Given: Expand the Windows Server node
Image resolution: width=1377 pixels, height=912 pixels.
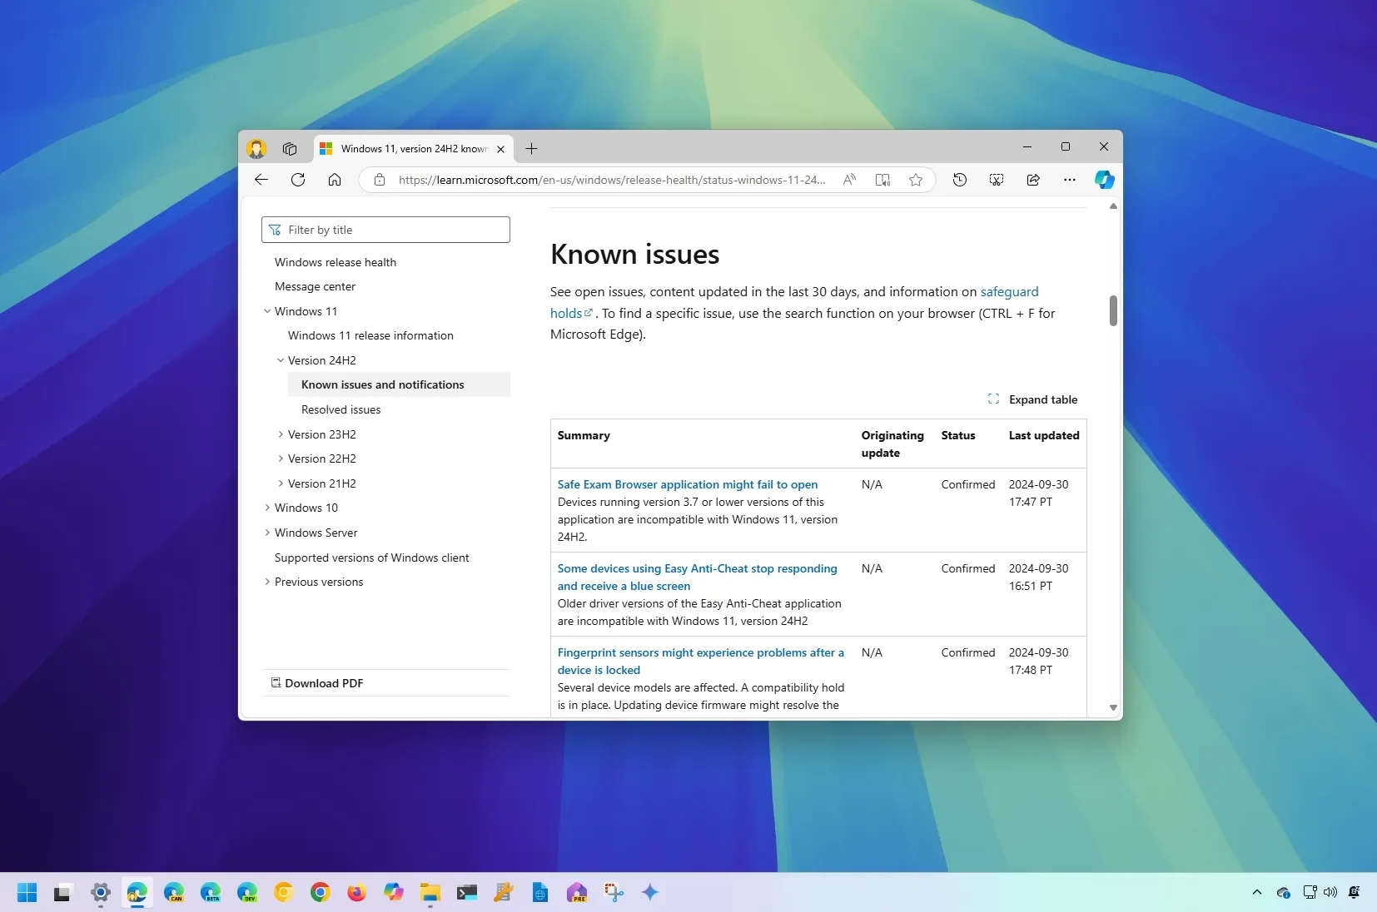Looking at the screenshot, I should [x=267, y=533].
